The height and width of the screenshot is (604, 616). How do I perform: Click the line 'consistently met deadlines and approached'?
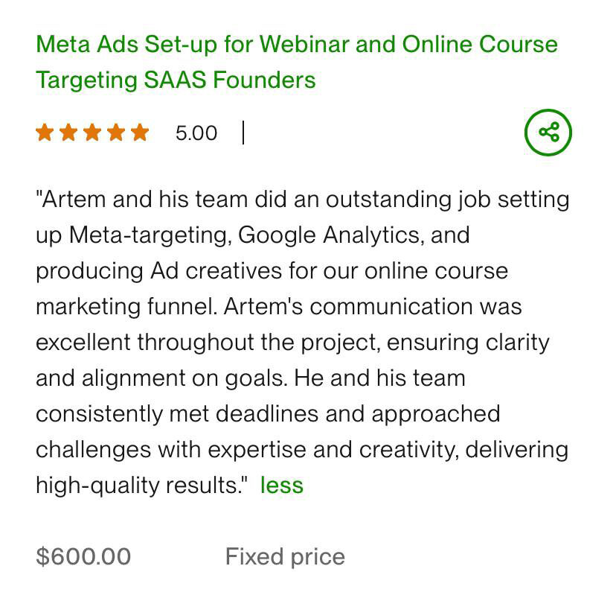click(267, 414)
